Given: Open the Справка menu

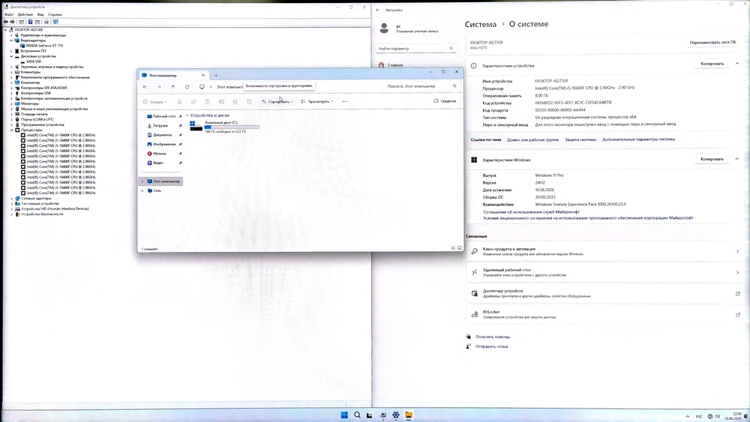Looking at the screenshot, I should pos(55,15).
